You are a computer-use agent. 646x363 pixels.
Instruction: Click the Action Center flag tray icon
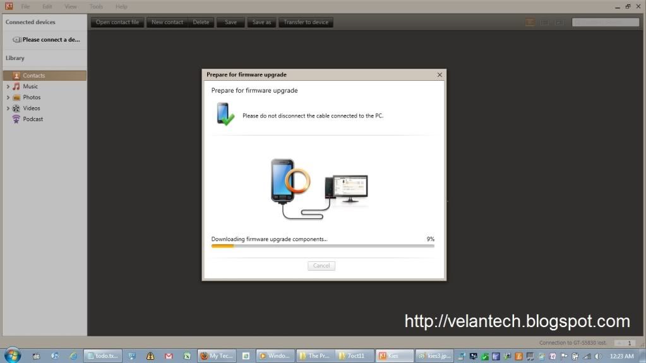[564, 357]
